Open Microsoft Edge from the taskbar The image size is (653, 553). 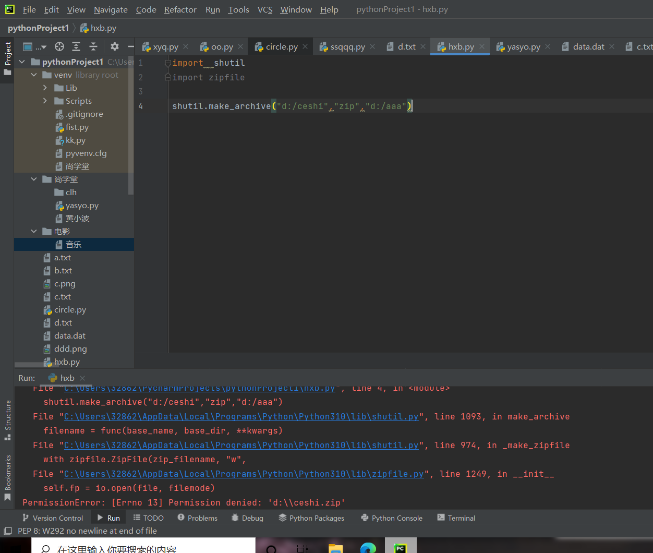pyautogui.click(x=368, y=548)
